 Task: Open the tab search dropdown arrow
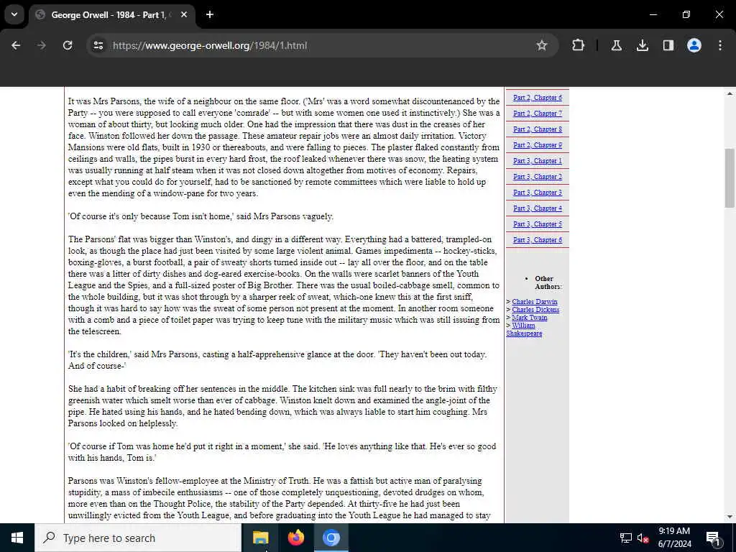[x=14, y=14]
